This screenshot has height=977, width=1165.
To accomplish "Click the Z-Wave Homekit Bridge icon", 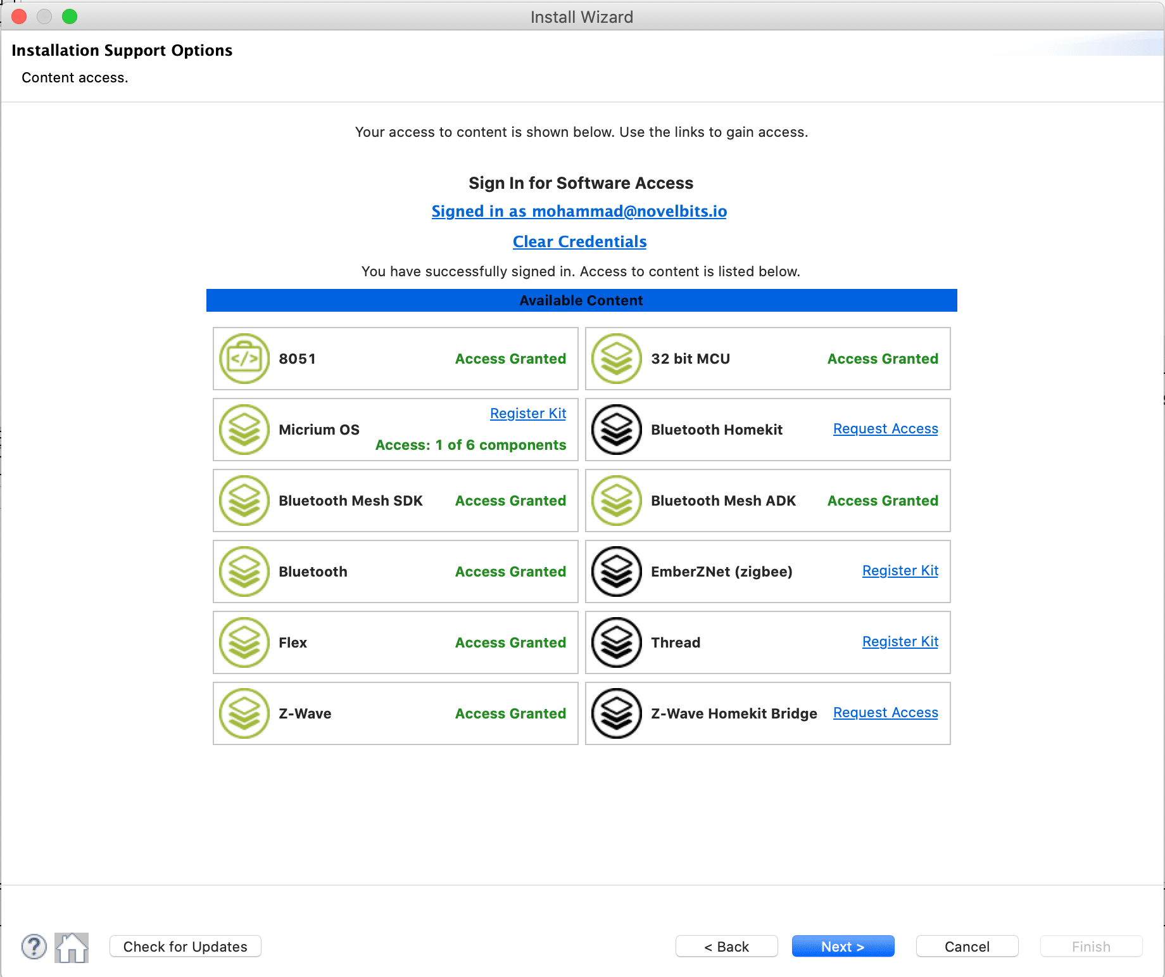I will [616, 713].
